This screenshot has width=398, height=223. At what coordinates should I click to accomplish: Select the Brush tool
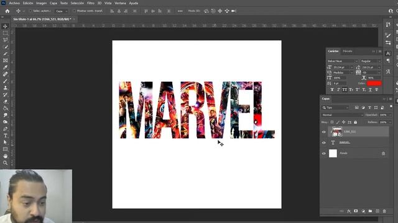pos(5,81)
